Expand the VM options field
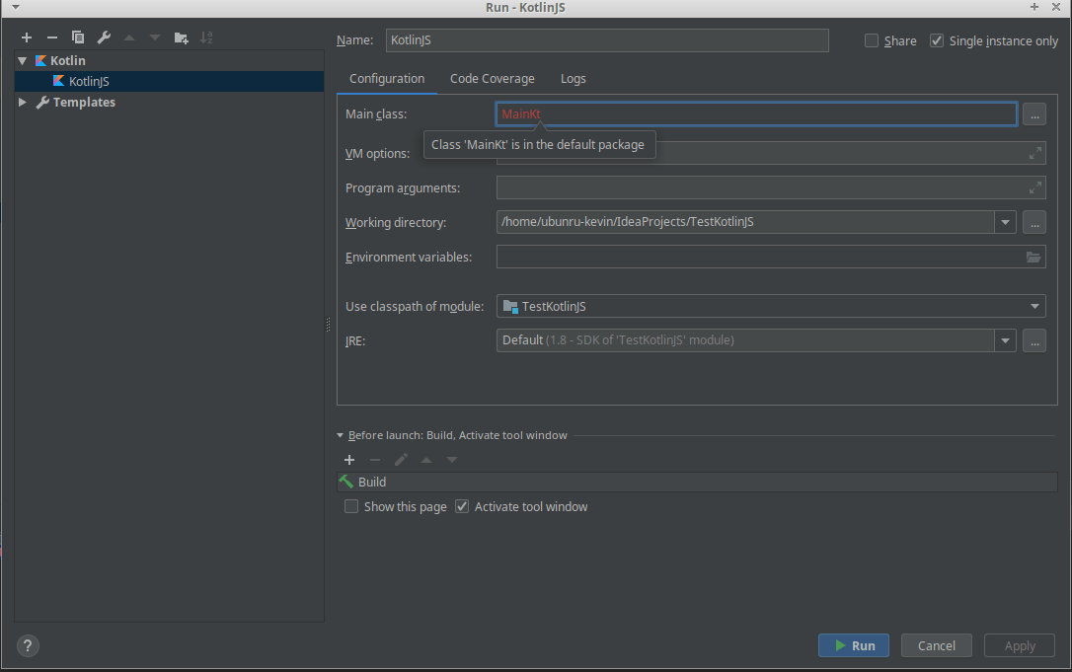The height and width of the screenshot is (672, 1072). point(1035,153)
